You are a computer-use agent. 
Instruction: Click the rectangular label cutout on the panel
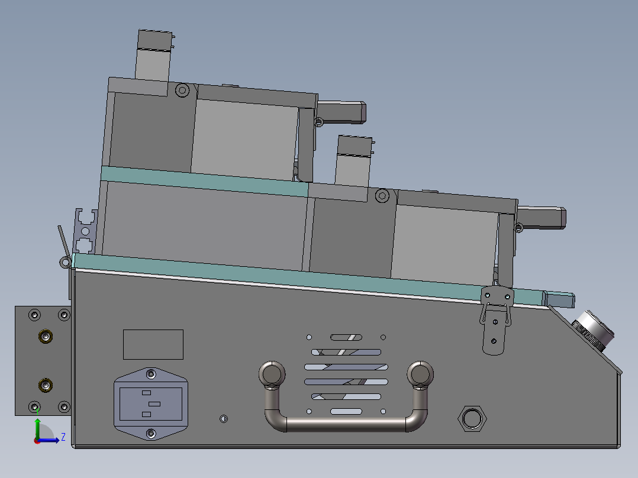pyautogui.click(x=153, y=343)
